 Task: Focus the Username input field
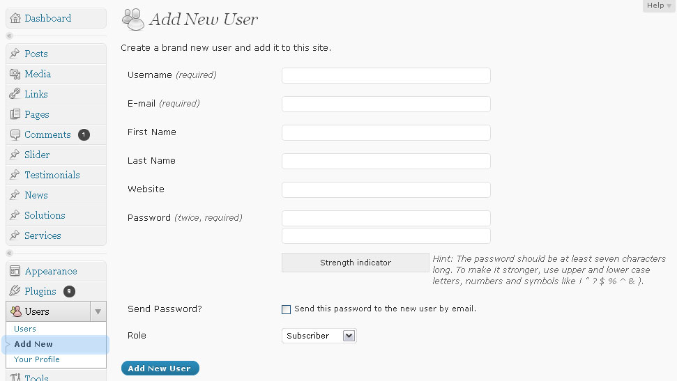point(386,75)
